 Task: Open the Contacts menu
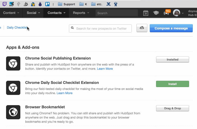[57, 13]
